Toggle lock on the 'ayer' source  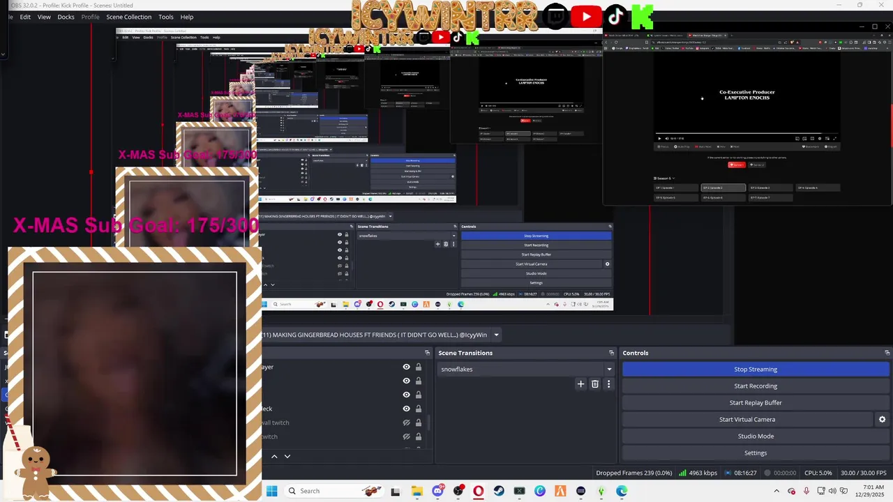pos(419,367)
